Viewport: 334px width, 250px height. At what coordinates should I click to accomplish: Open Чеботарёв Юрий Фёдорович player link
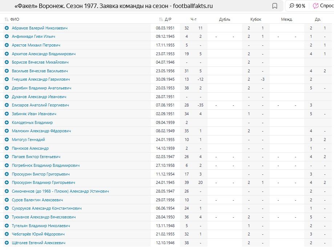point(38,234)
